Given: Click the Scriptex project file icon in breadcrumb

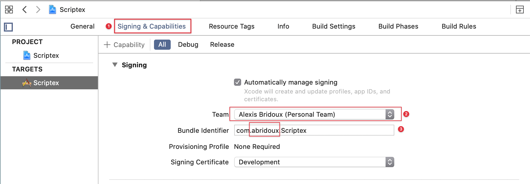Looking at the screenshot, I should coord(53,10).
